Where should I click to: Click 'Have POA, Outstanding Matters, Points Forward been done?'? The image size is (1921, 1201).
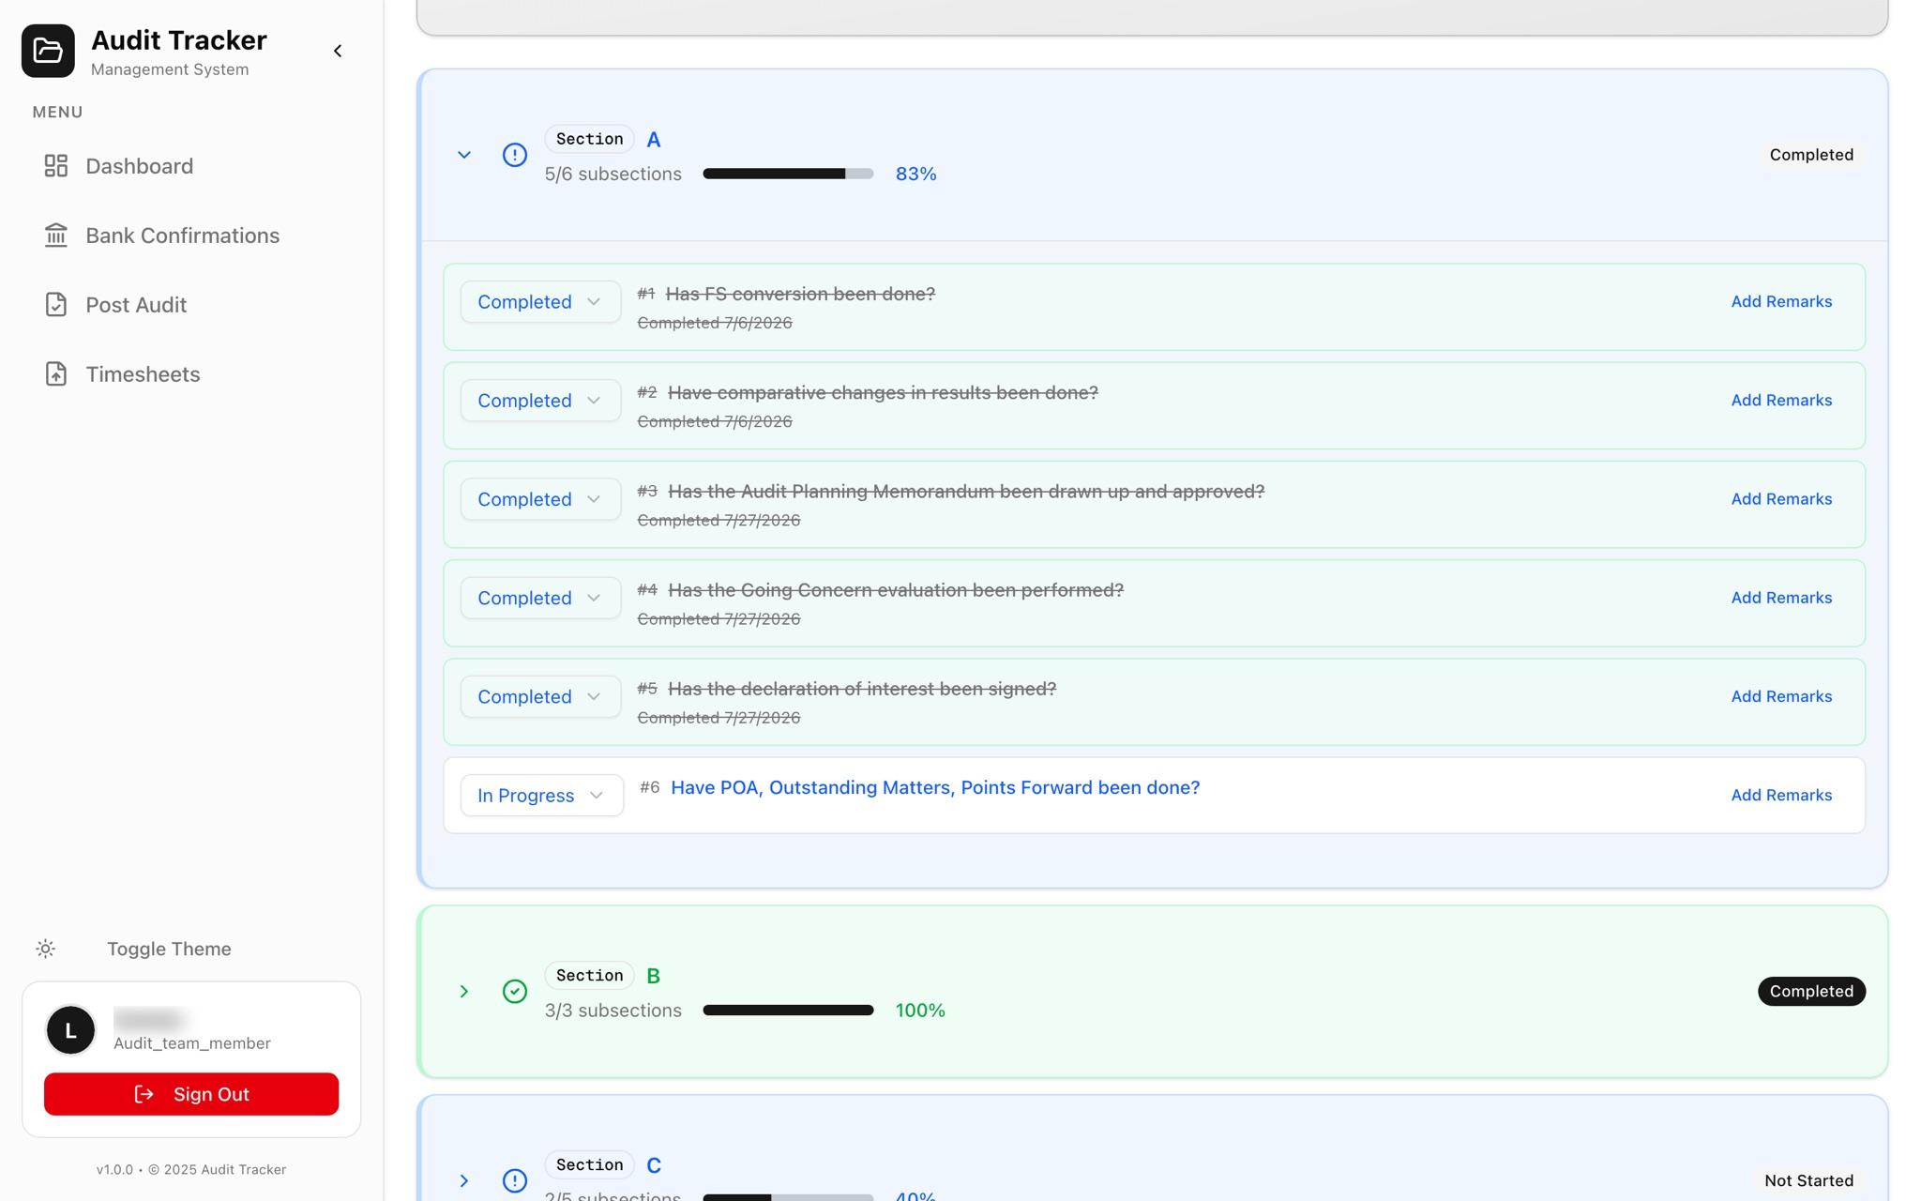click(935, 788)
